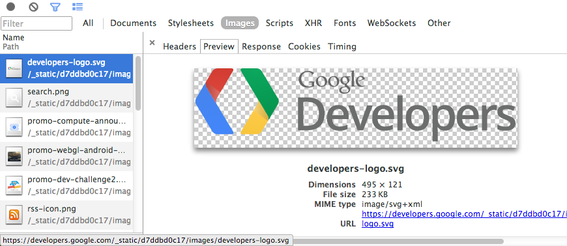Click the promo-compute thumbnail icon
The image size is (567, 246).
click(x=14, y=127)
